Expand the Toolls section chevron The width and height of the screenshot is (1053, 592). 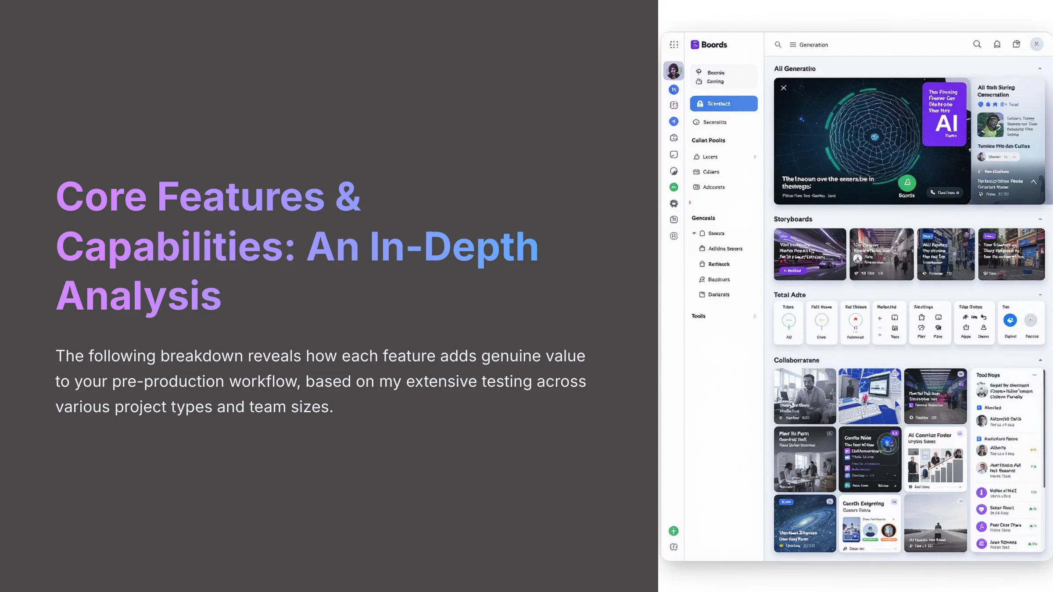(x=755, y=316)
